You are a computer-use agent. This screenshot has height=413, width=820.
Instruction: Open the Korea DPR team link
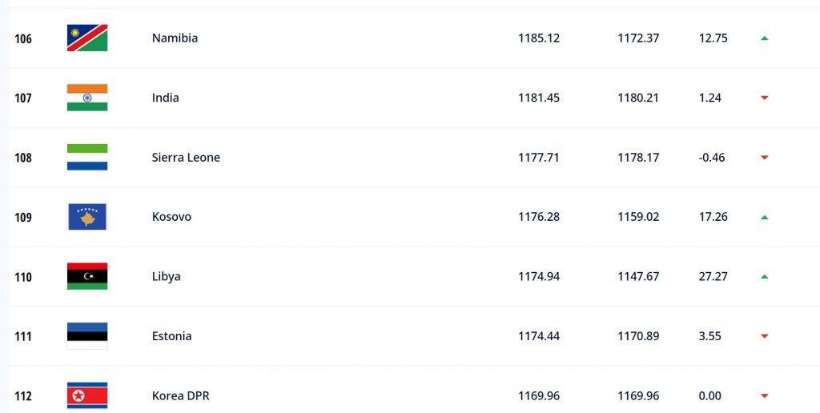tap(180, 395)
